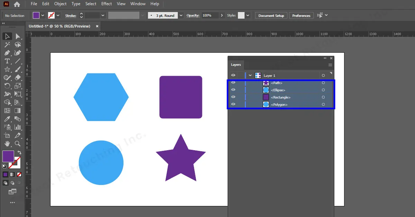Select the Zoom tool
This screenshot has width=415, height=217.
(18, 144)
